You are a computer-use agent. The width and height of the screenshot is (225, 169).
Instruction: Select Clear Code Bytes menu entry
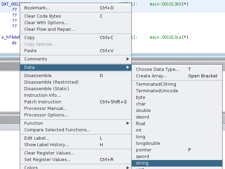click(43, 16)
